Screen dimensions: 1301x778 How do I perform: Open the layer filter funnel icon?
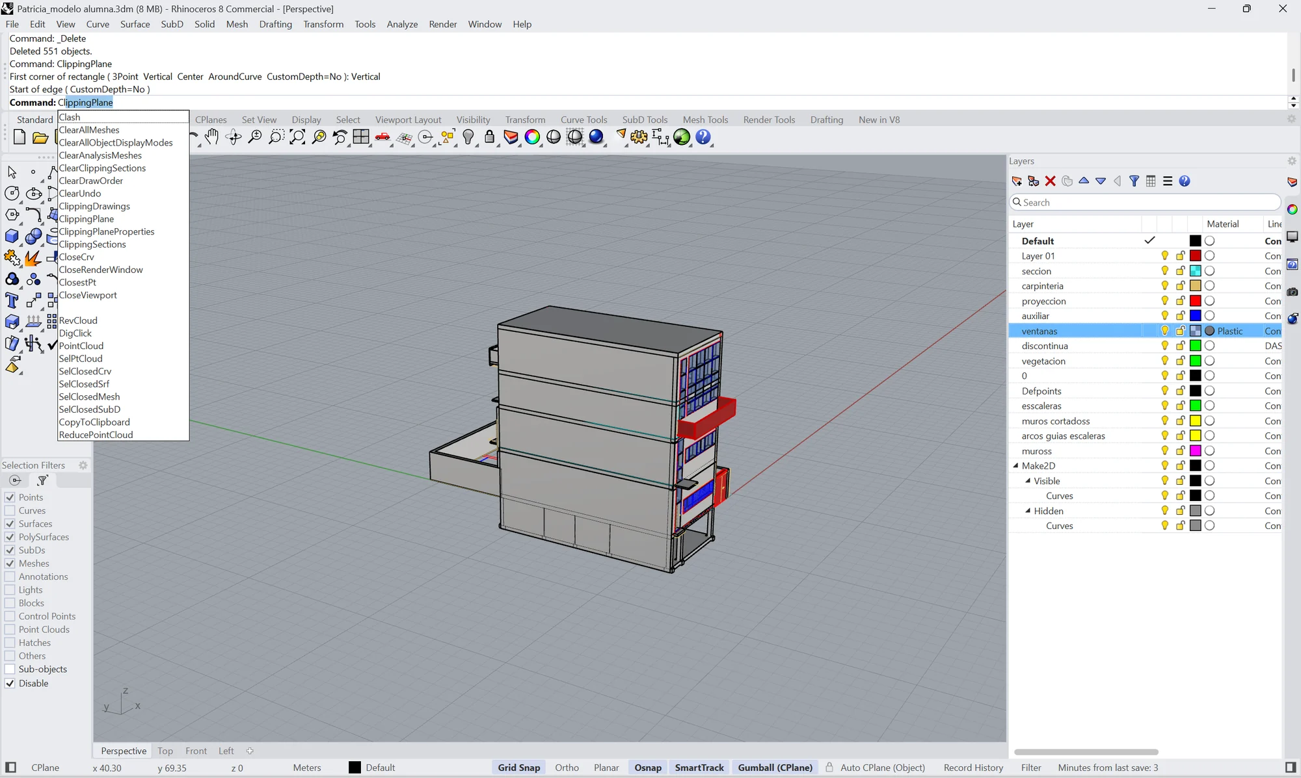pos(1134,181)
